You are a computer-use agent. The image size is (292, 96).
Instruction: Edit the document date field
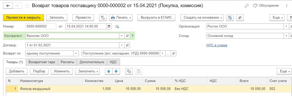[86, 26]
